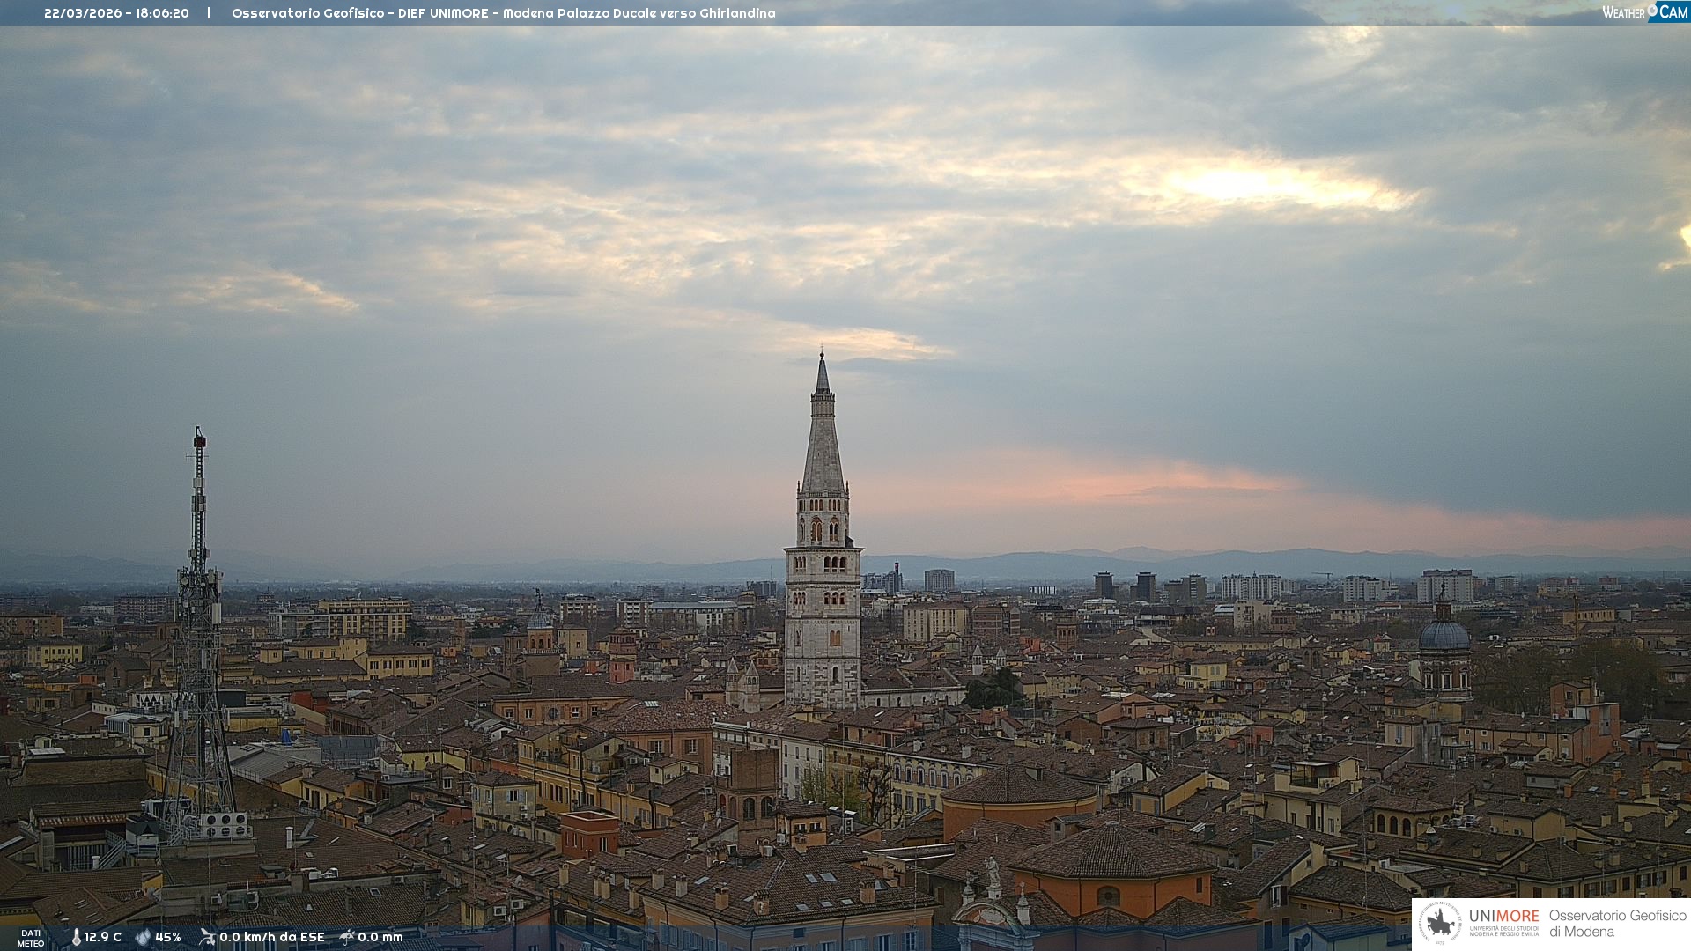Click the wind anemometer icon
1691x951 pixels.
coord(207,937)
